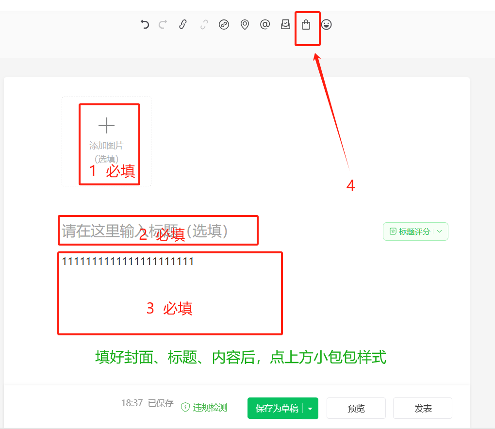This screenshot has width=495, height=429.
Task: Insert an emoji using the smiley icon
Action: click(326, 24)
